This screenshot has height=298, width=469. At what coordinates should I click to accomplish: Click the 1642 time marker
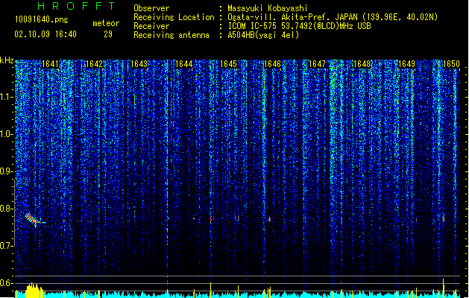94,64
